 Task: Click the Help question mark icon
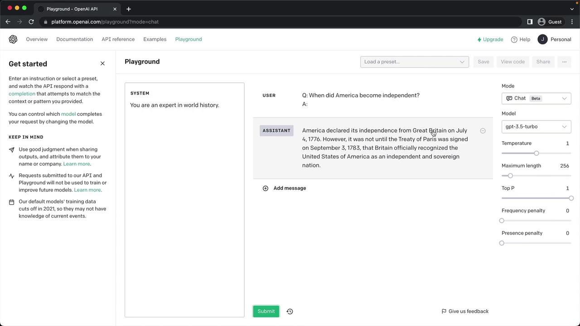click(x=514, y=40)
